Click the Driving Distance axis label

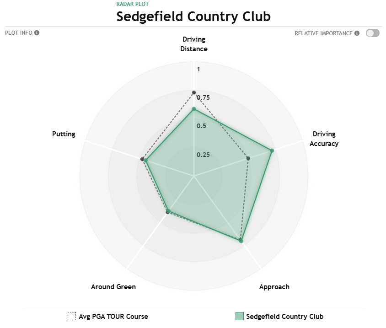pos(194,44)
